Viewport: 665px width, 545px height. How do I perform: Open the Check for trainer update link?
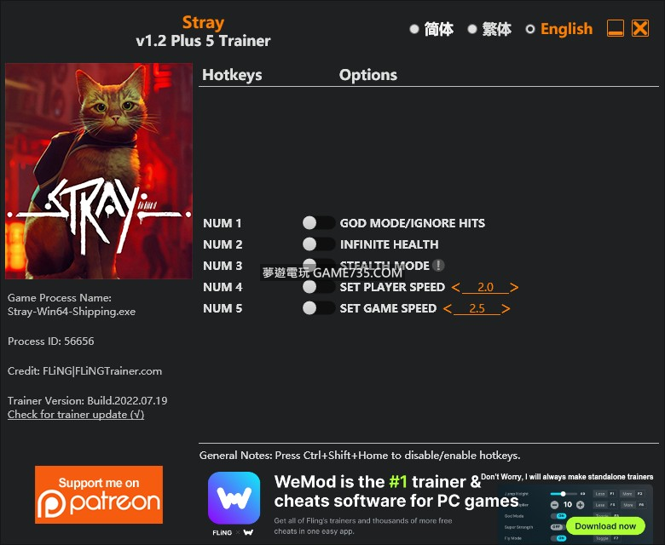[x=76, y=415]
